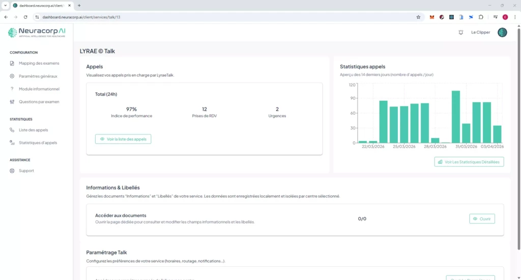
Task: Click the page vertical scrollbar
Action: tap(518, 139)
